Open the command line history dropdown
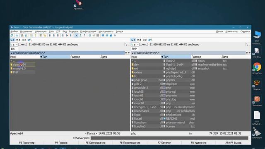Viewport: 265px width, 149px height. pos(250,138)
